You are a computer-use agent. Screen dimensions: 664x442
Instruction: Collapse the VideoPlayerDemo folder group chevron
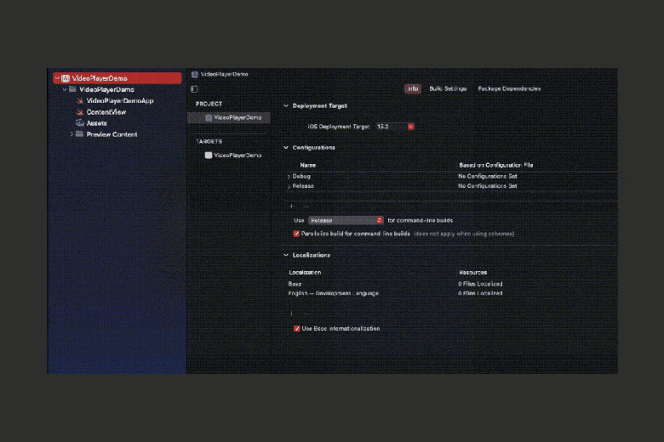[x=65, y=89]
